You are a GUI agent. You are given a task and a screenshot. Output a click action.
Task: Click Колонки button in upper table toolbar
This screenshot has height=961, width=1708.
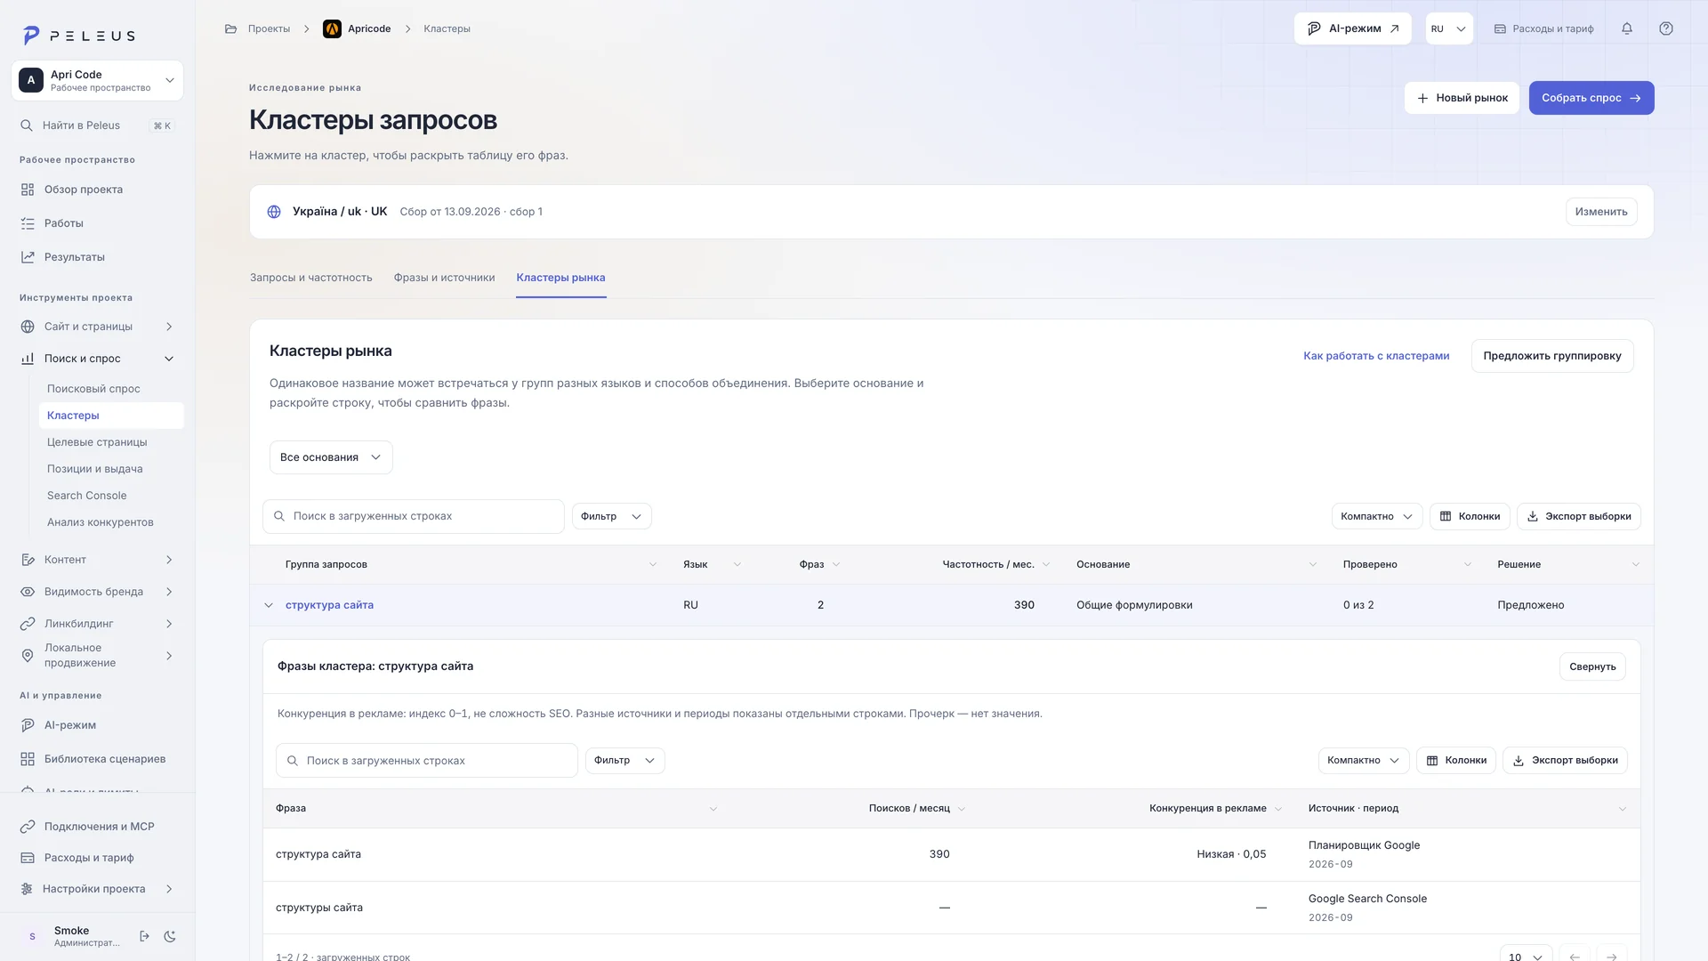[1470, 516]
